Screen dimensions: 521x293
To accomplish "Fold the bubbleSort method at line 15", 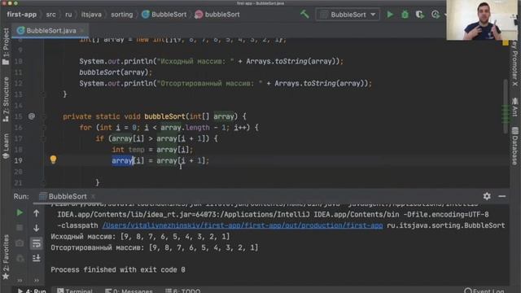I will click(43, 116).
